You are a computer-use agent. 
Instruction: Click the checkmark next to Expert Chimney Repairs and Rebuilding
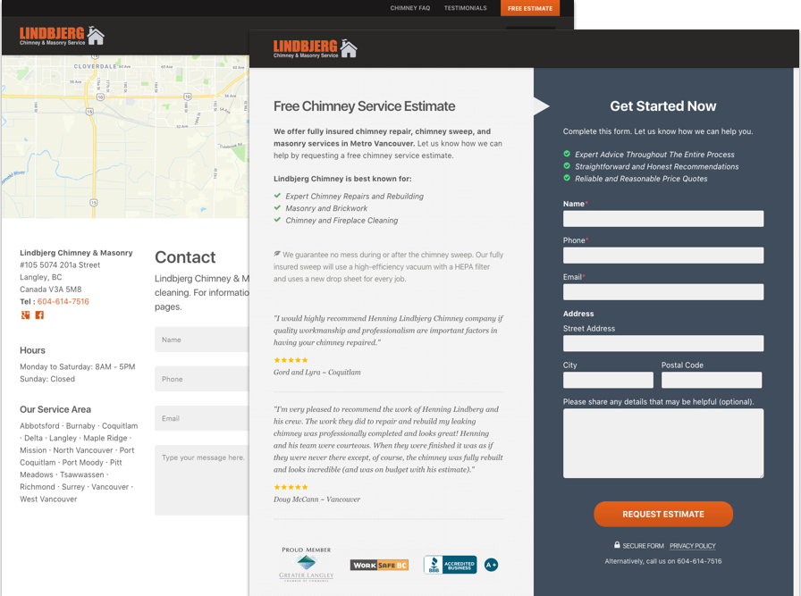pyautogui.click(x=277, y=196)
